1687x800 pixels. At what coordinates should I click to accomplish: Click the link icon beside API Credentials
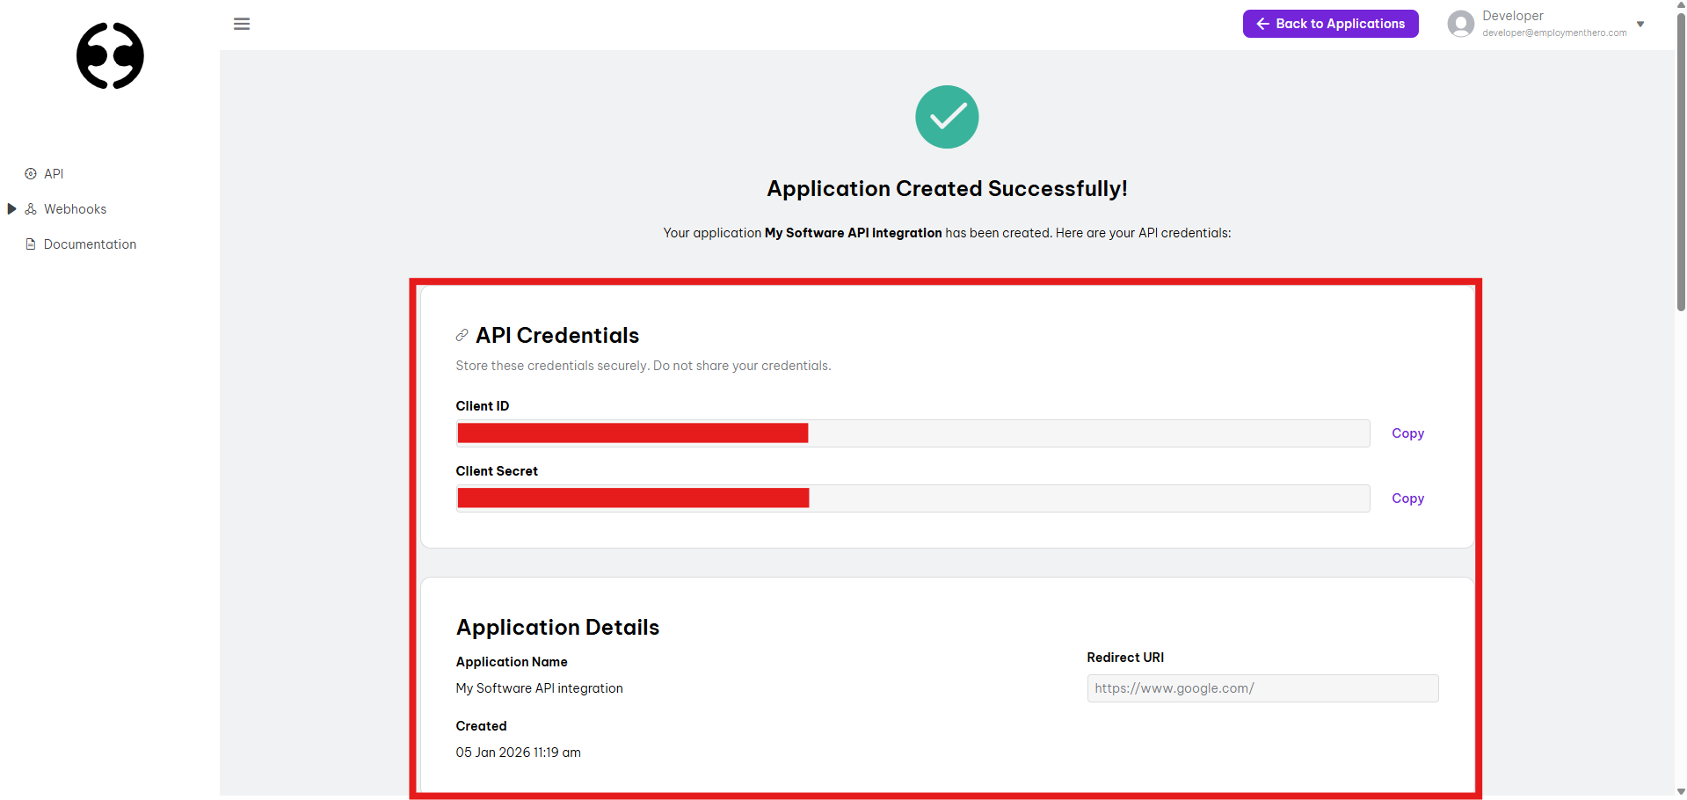(x=462, y=336)
